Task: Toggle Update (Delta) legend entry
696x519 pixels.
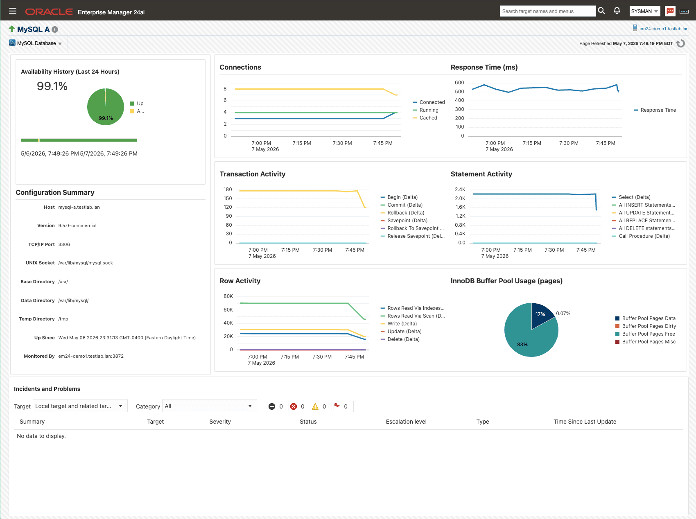Action: [x=401, y=332]
